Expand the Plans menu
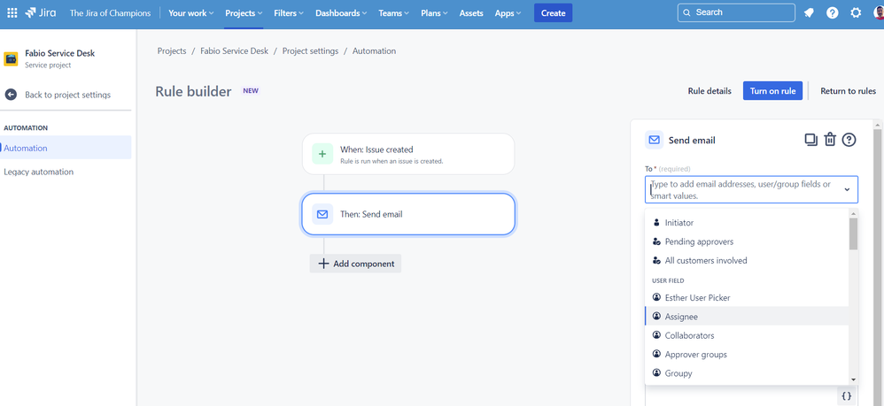Viewport: 884px width, 406px height. [x=435, y=13]
